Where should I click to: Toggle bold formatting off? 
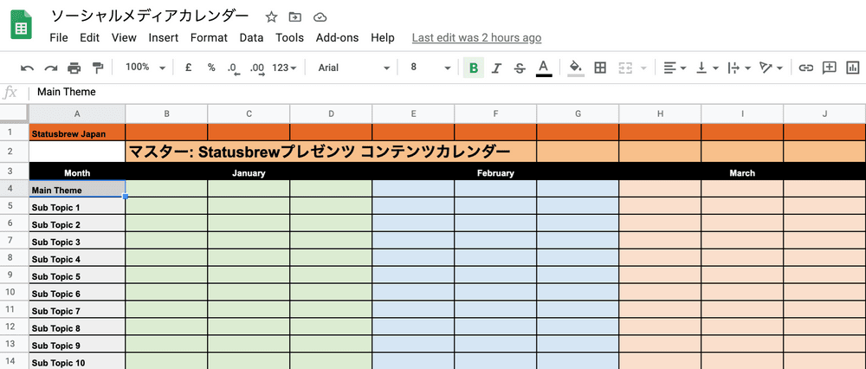[x=473, y=68]
